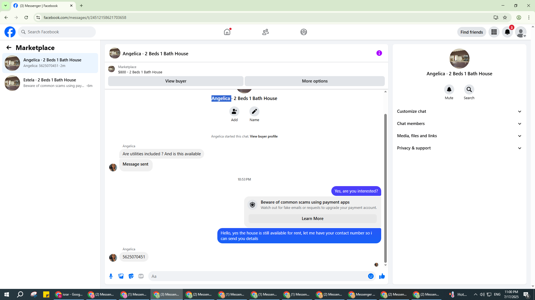Open the Friends icon in top navigation
The width and height of the screenshot is (535, 300).
tap(266, 32)
